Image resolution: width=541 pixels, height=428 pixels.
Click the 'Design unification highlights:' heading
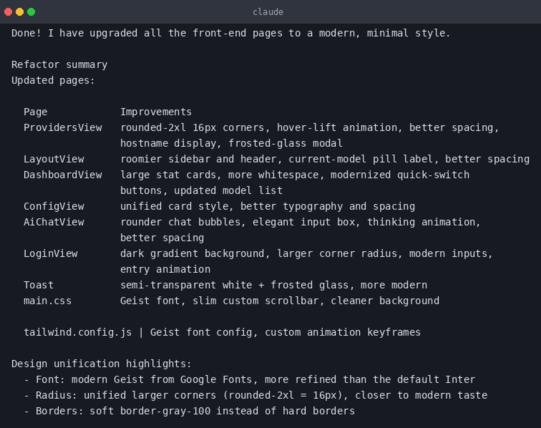click(x=102, y=364)
